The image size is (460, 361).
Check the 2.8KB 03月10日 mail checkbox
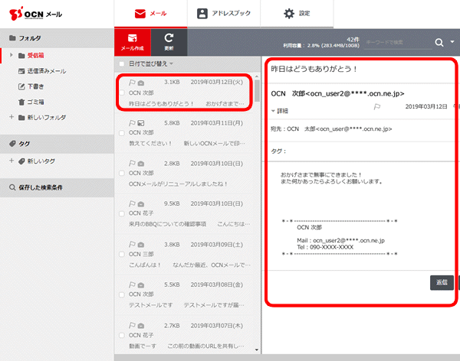click(122, 174)
